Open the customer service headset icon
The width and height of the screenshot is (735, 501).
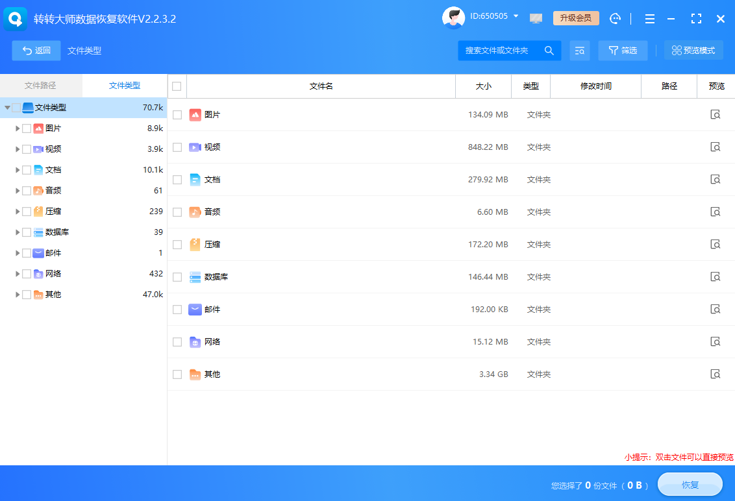(615, 18)
